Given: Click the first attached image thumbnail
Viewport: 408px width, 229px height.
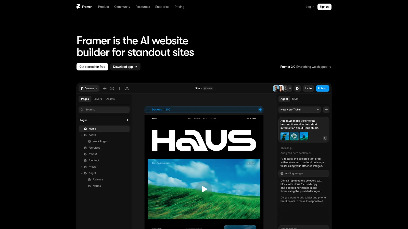Looking at the screenshot, I should (x=285, y=136).
